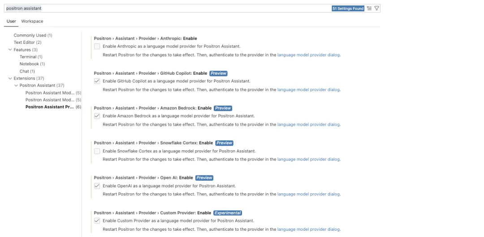
Task: Click the Preview badge beside Amazon Bedrock
Action: 223,108
